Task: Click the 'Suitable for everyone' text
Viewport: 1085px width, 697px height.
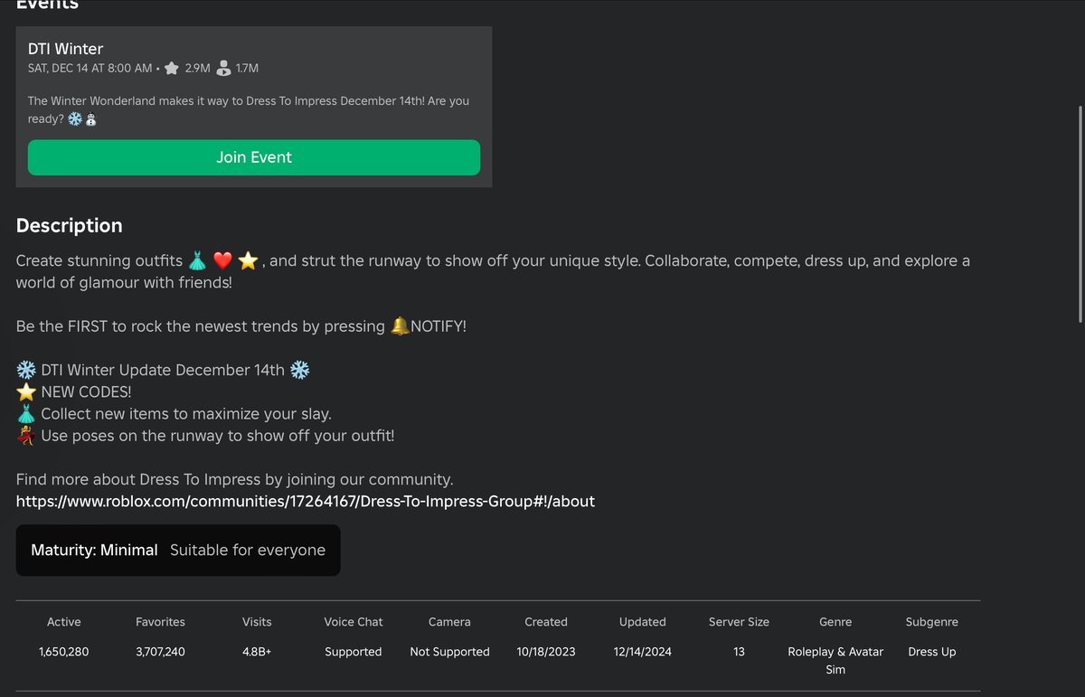Action: coord(248,551)
